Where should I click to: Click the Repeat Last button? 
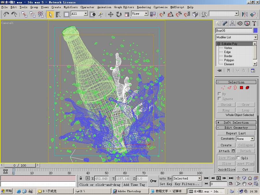(236, 133)
